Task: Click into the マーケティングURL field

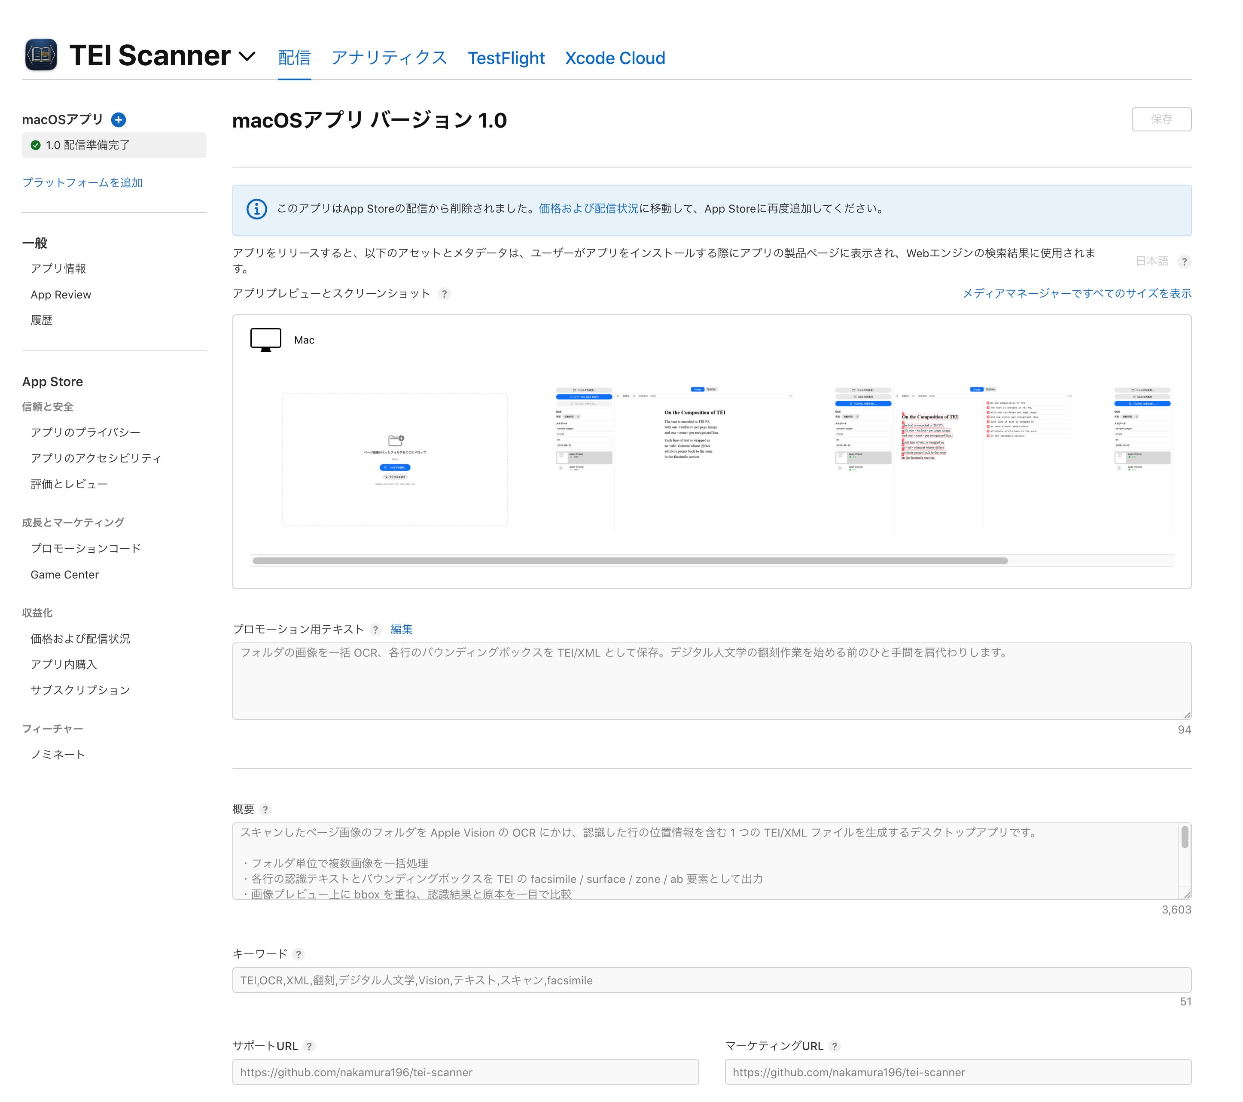Action: (x=958, y=1072)
